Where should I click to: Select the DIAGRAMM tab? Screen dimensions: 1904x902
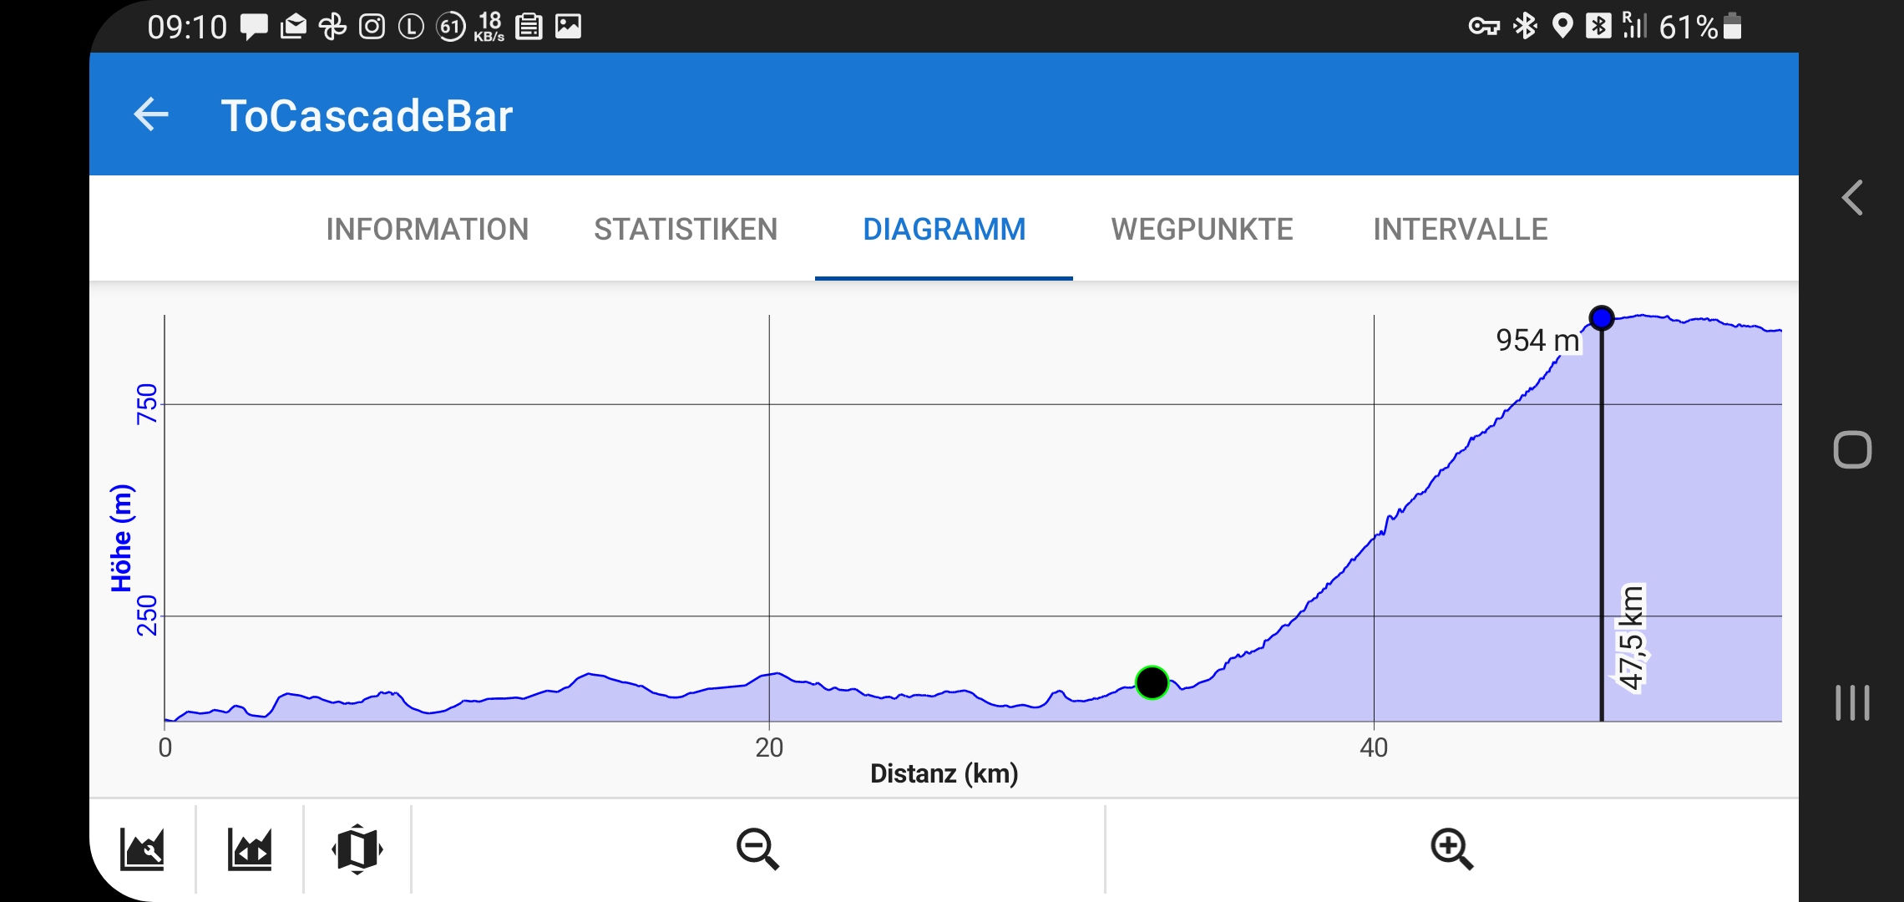(x=944, y=229)
